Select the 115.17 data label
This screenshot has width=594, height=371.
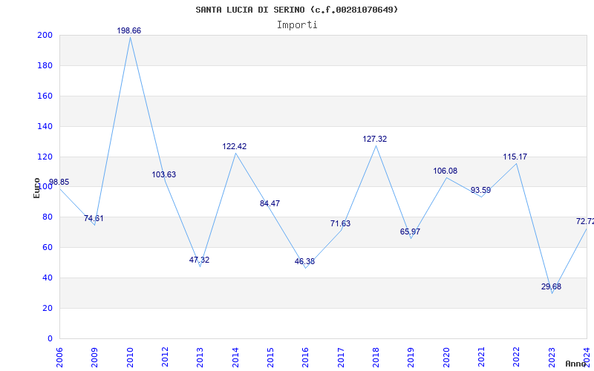pyautogui.click(x=515, y=157)
